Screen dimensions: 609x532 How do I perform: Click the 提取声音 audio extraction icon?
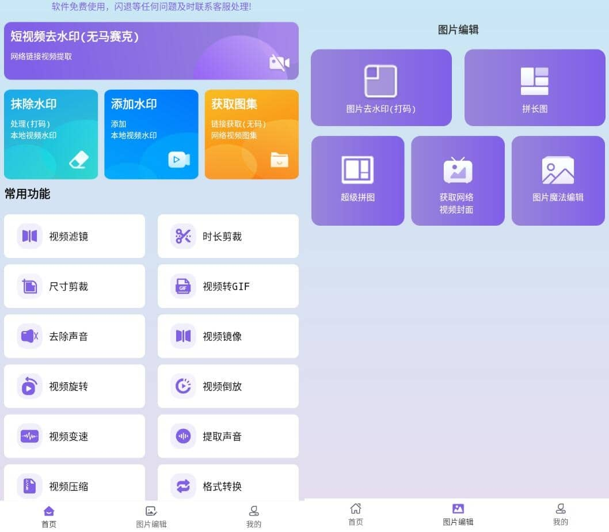click(183, 436)
